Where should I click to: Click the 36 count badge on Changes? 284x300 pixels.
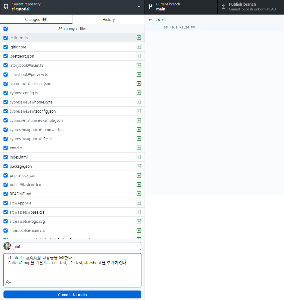click(44, 20)
